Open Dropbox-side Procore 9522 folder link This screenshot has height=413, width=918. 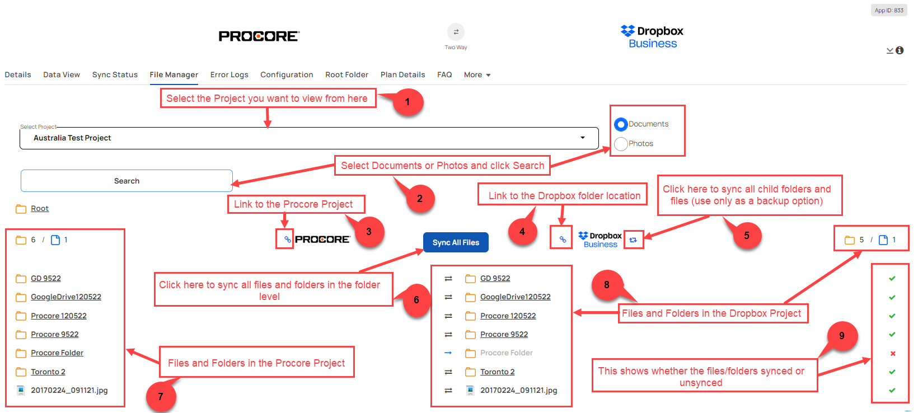(504, 335)
